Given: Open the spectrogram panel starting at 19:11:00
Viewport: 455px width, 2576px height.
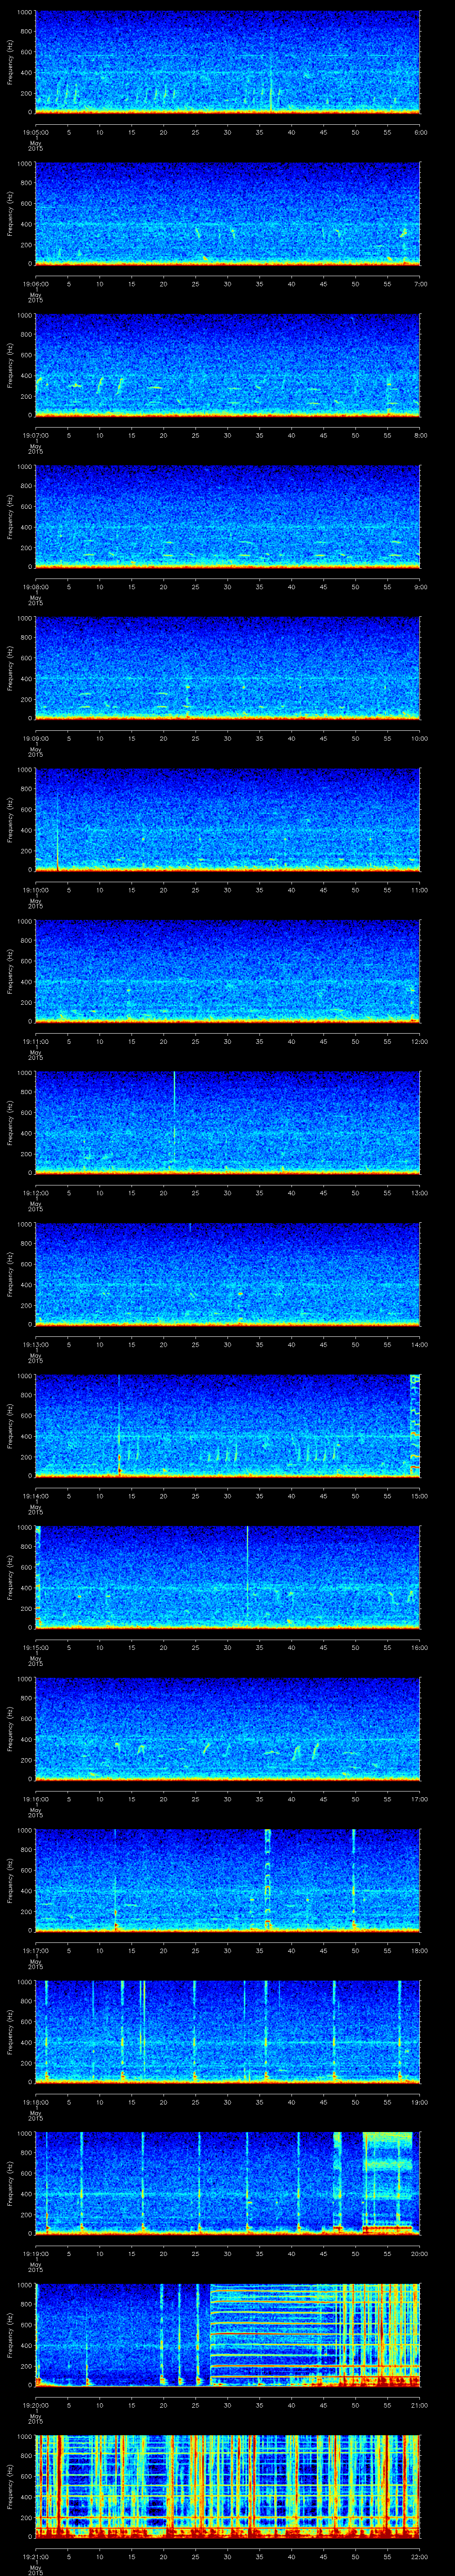Looking at the screenshot, I should [228, 971].
